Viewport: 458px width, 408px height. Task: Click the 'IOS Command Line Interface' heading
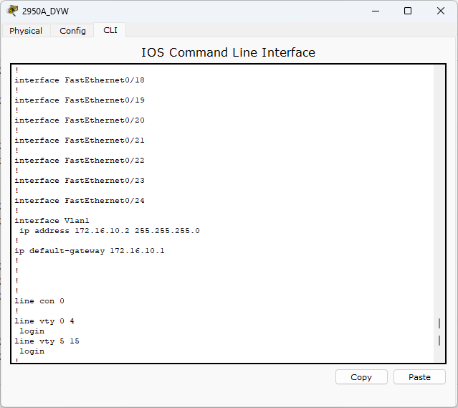pyautogui.click(x=229, y=52)
